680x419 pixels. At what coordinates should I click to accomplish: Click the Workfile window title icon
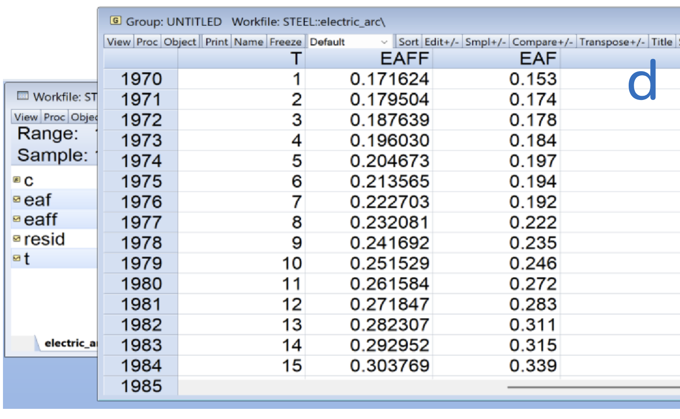pos(22,96)
